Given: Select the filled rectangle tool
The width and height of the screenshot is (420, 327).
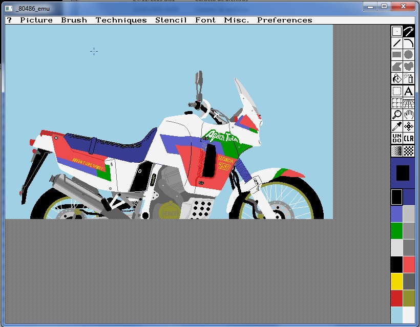Looking at the screenshot, I should (397, 55).
